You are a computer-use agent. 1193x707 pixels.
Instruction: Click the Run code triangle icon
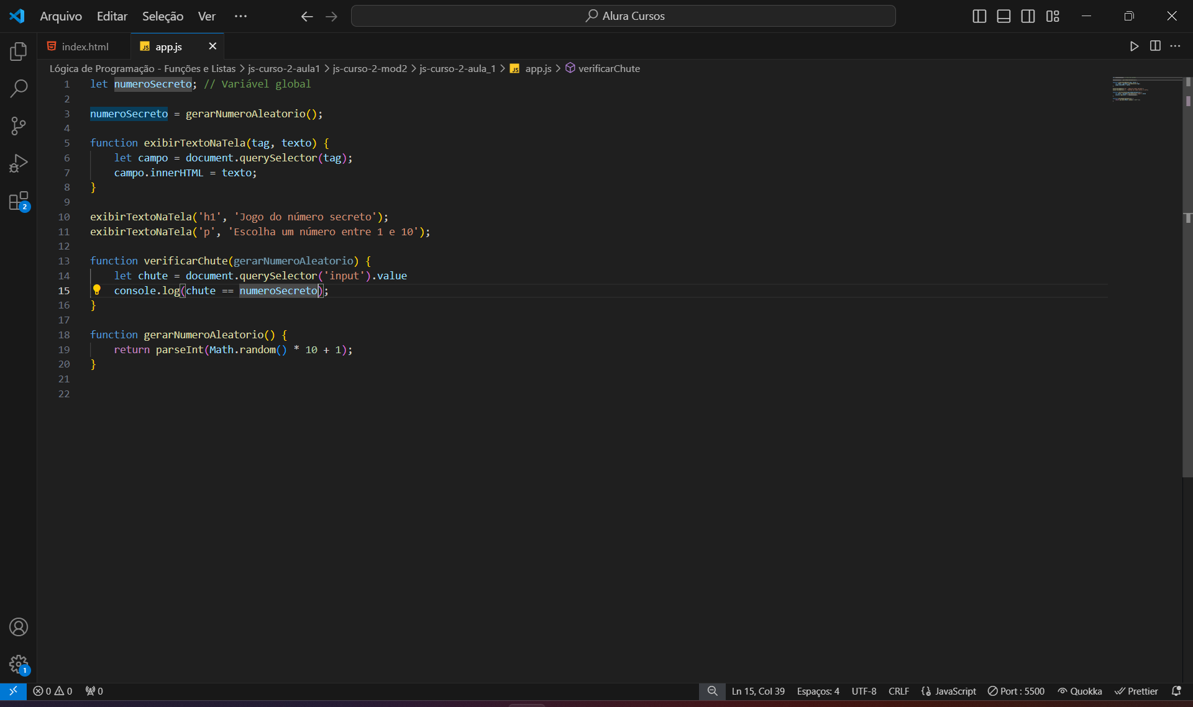[1135, 47]
